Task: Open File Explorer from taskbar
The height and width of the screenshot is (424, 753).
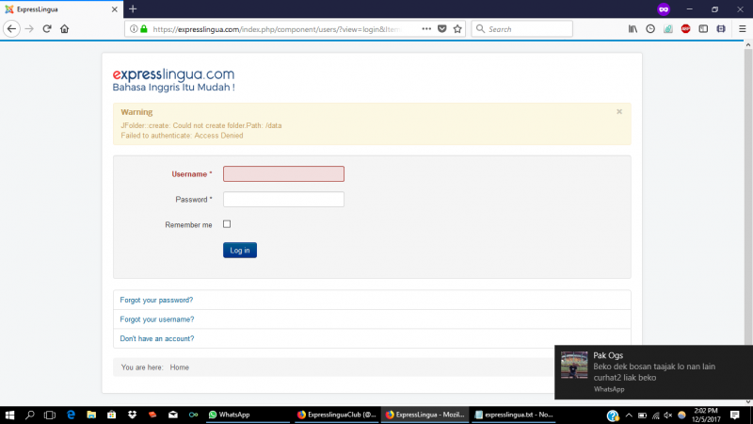Action: click(x=91, y=415)
